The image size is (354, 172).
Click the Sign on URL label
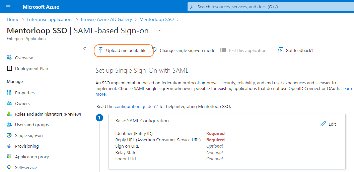pyautogui.click(x=127, y=146)
